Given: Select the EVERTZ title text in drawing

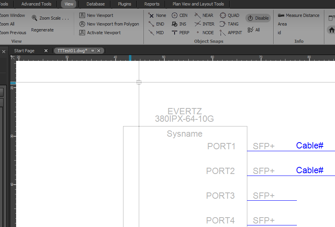Looking at the screenshot, I should [184, 111].
